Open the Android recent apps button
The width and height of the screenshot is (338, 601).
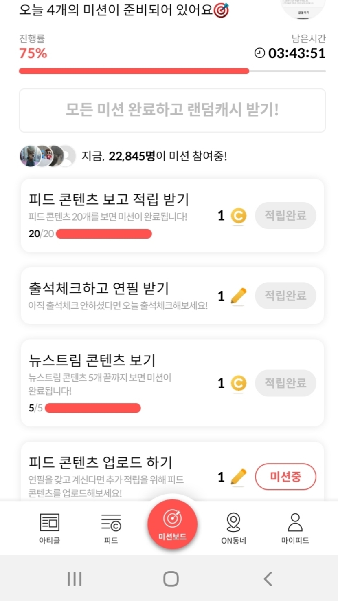[x=75, y=579]
